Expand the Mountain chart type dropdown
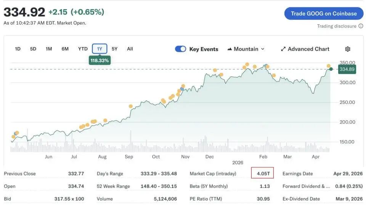Image resolution: width=366 pixels, height=205 pixels. [x=263, y=49]
